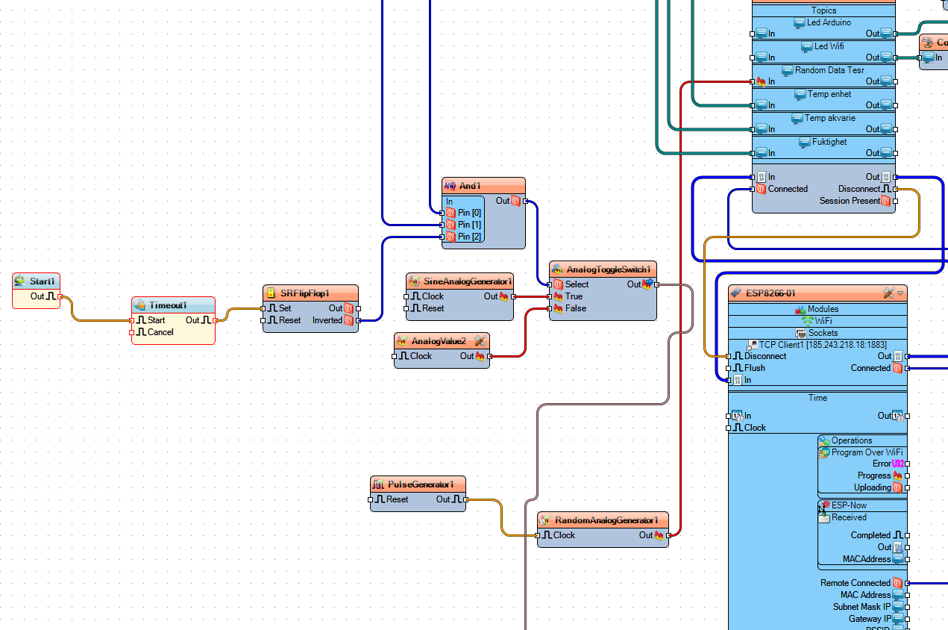Select the PulseGenerator1 Reset pin
This screenshot has height=630, width=948.
370,499
